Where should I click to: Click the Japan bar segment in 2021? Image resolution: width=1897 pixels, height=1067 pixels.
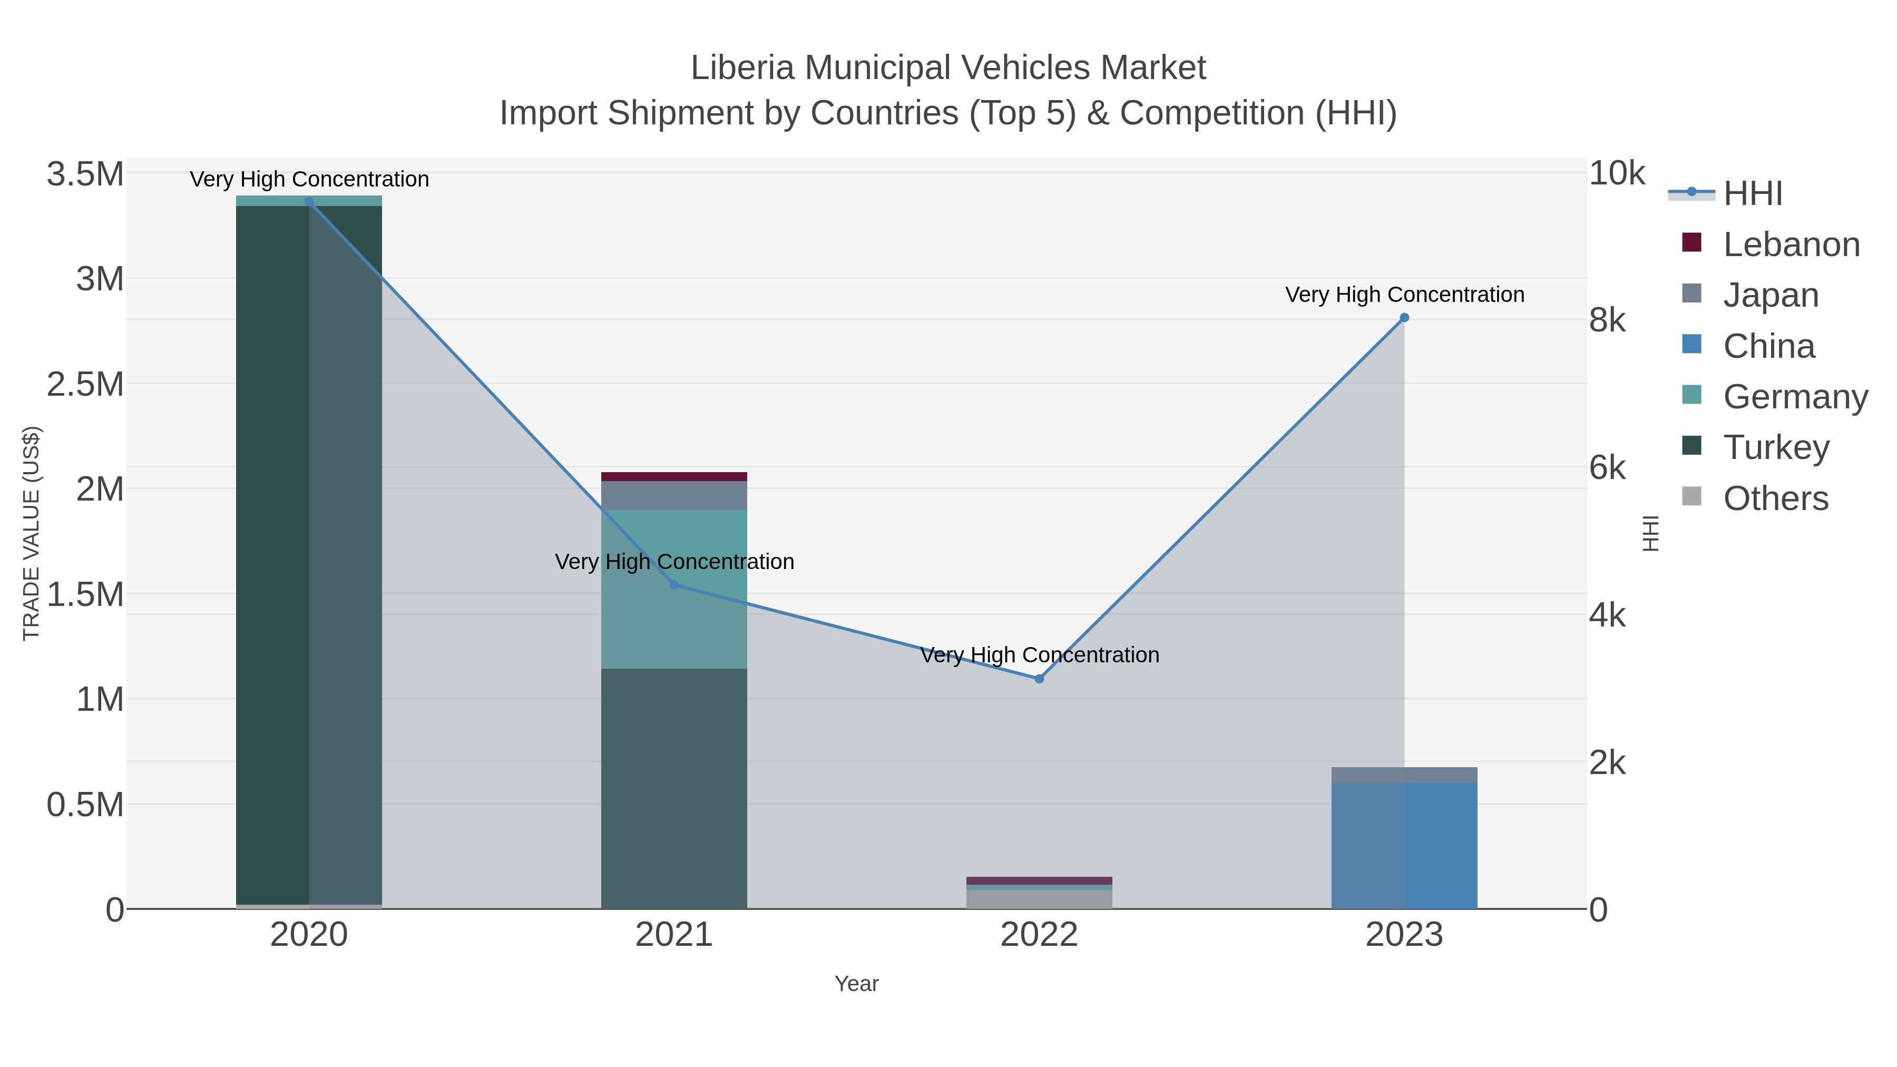point(674,495)
